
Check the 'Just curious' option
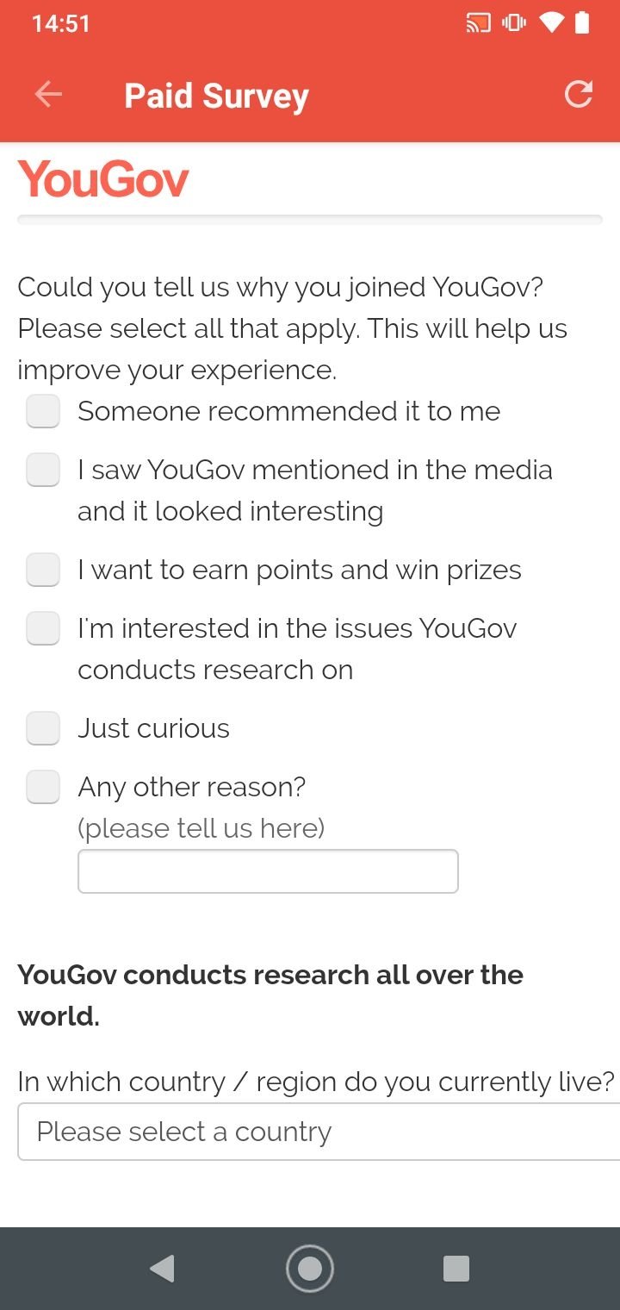coord(43,728)
